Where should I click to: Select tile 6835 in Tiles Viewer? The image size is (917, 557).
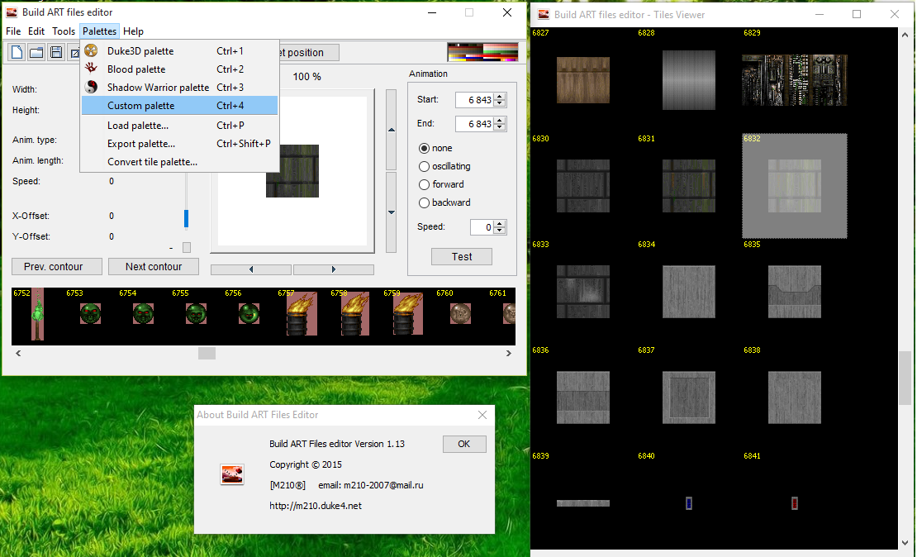tap(794, 292)
